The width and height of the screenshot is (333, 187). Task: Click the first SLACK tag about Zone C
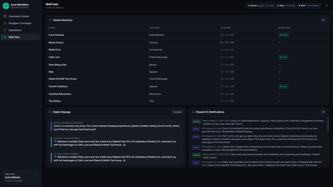point(196,121)
